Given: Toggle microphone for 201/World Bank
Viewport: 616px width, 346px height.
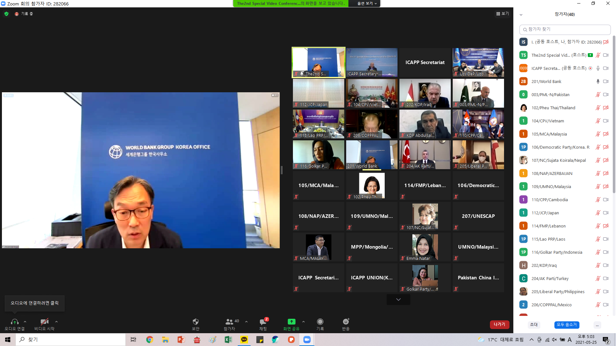Looking at the screenshot, I should (x=598, y=81).
